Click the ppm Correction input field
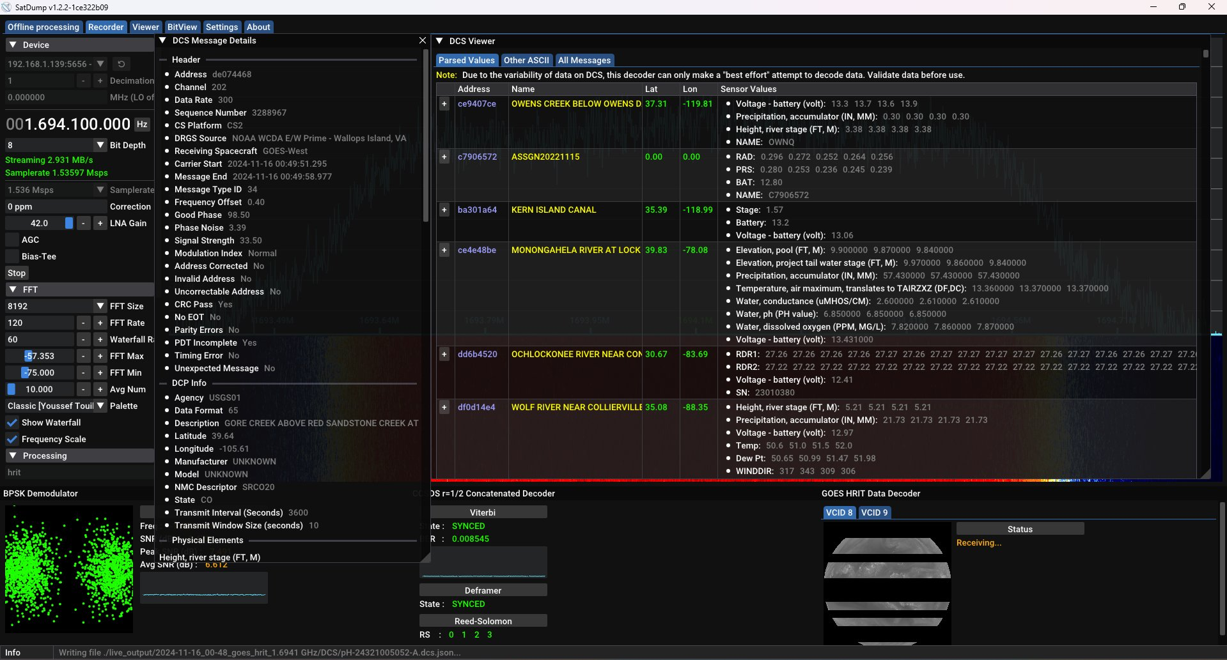Image resolution: width=1227 pixels, height=660 pixels. 56,206
